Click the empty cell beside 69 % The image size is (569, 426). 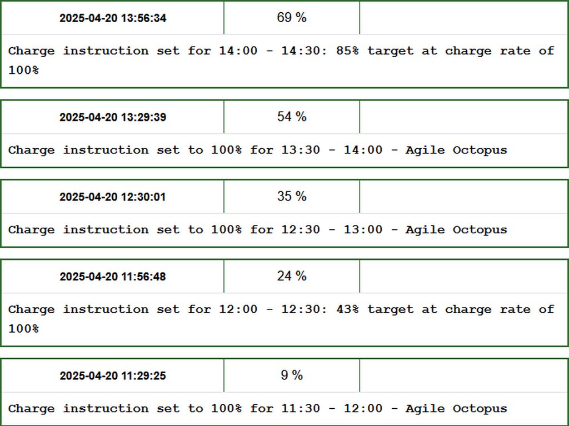coord(463,18)
